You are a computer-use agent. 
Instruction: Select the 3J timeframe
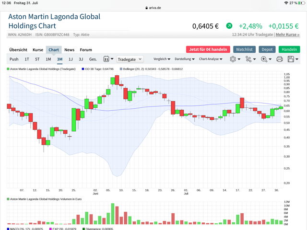pyautogui.click(x=81, y=59)
